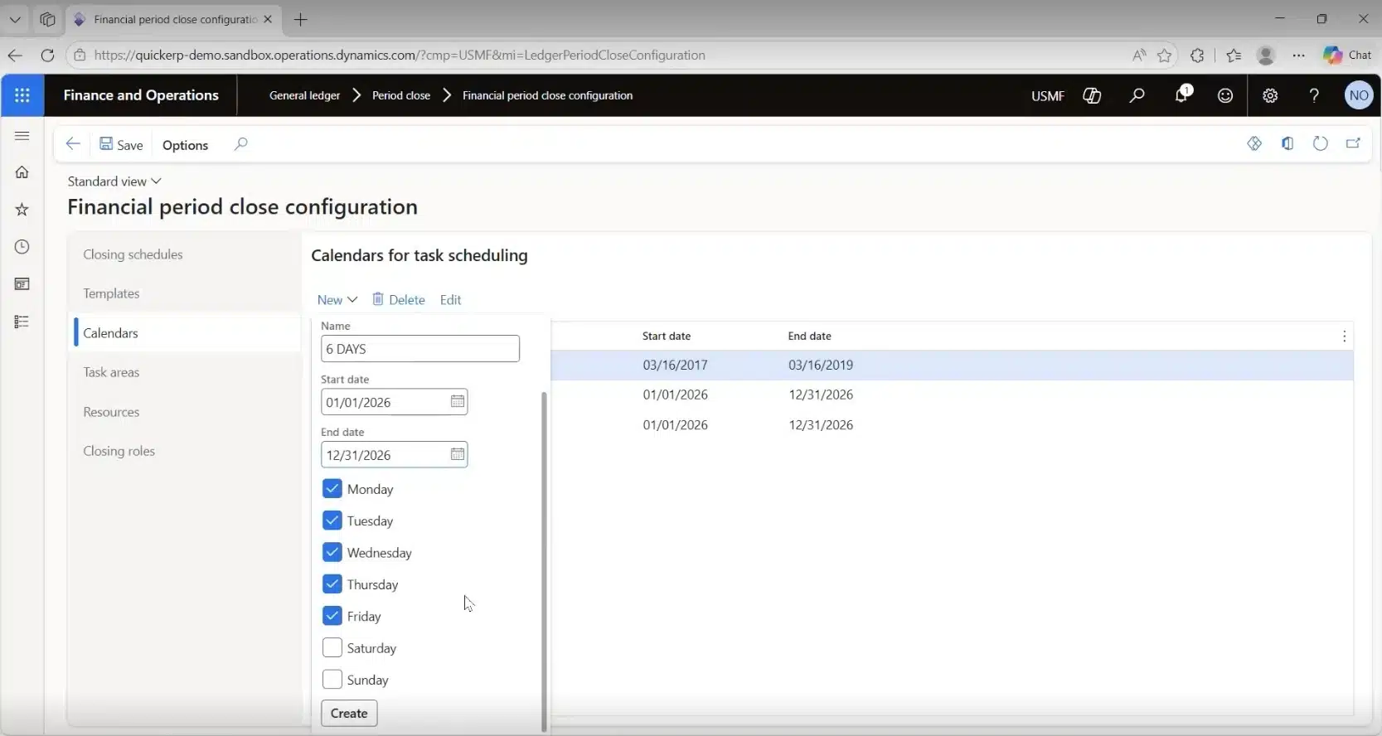
Task: Select row with start date 03/16/2017
Action: click(x=952, y=365)
